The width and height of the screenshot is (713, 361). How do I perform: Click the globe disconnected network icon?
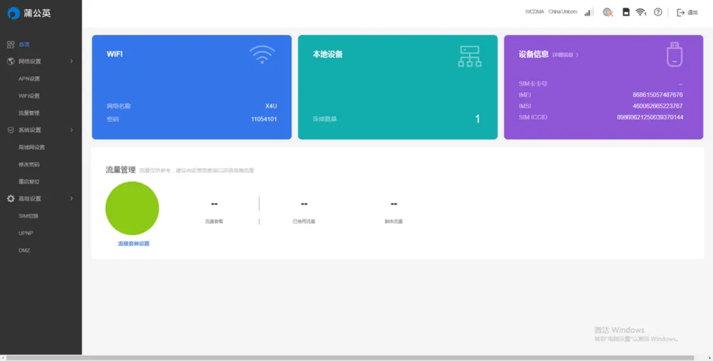pos(608,12)
